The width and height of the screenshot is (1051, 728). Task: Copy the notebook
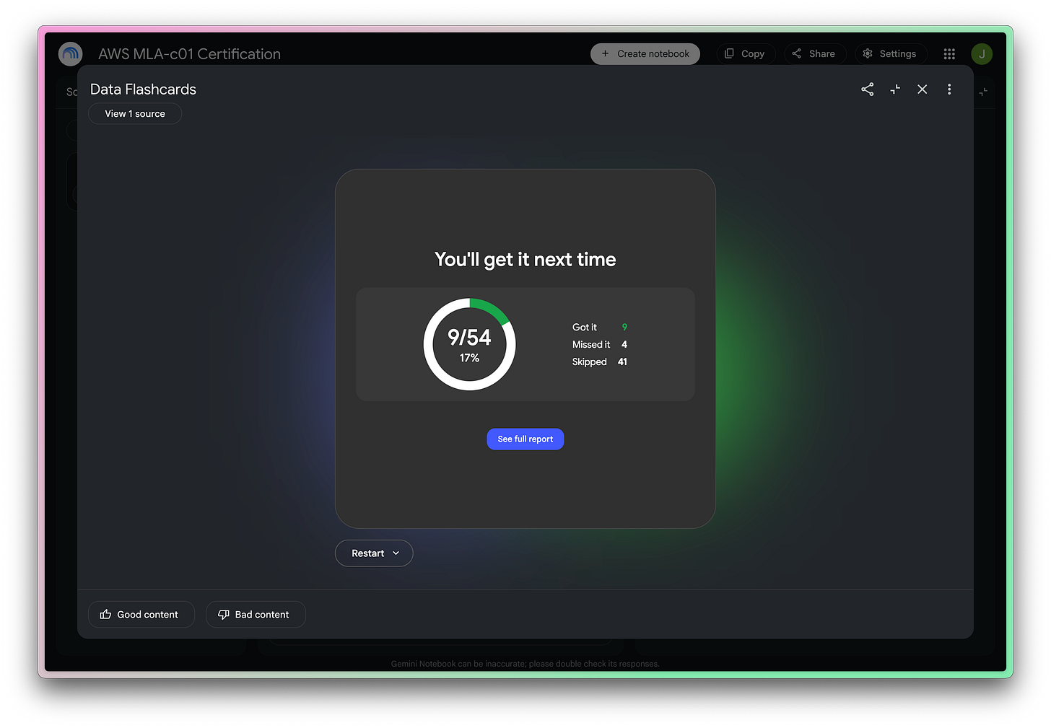pos(745,54)
